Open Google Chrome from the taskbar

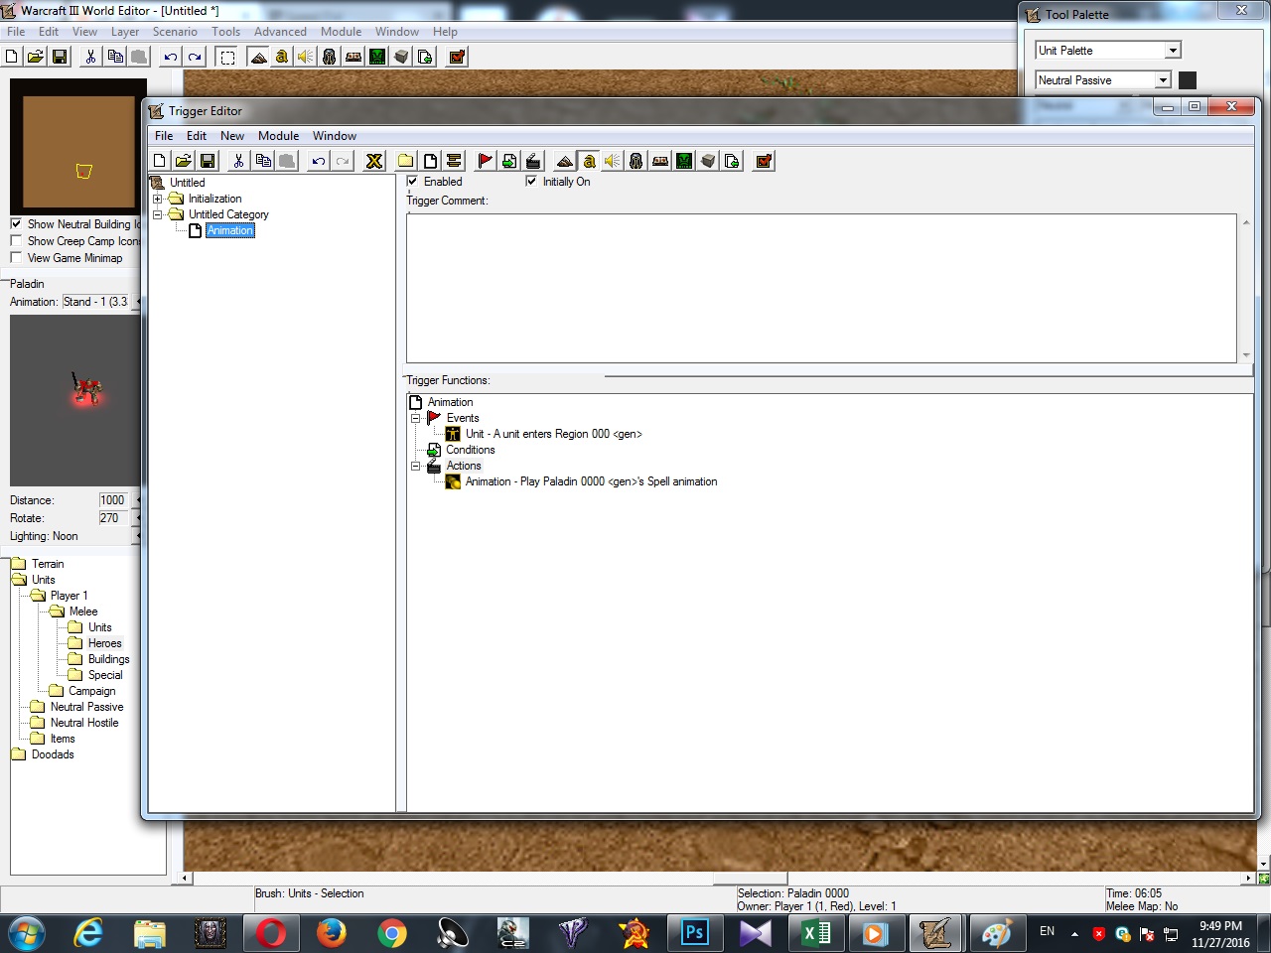tap(391, 933)
